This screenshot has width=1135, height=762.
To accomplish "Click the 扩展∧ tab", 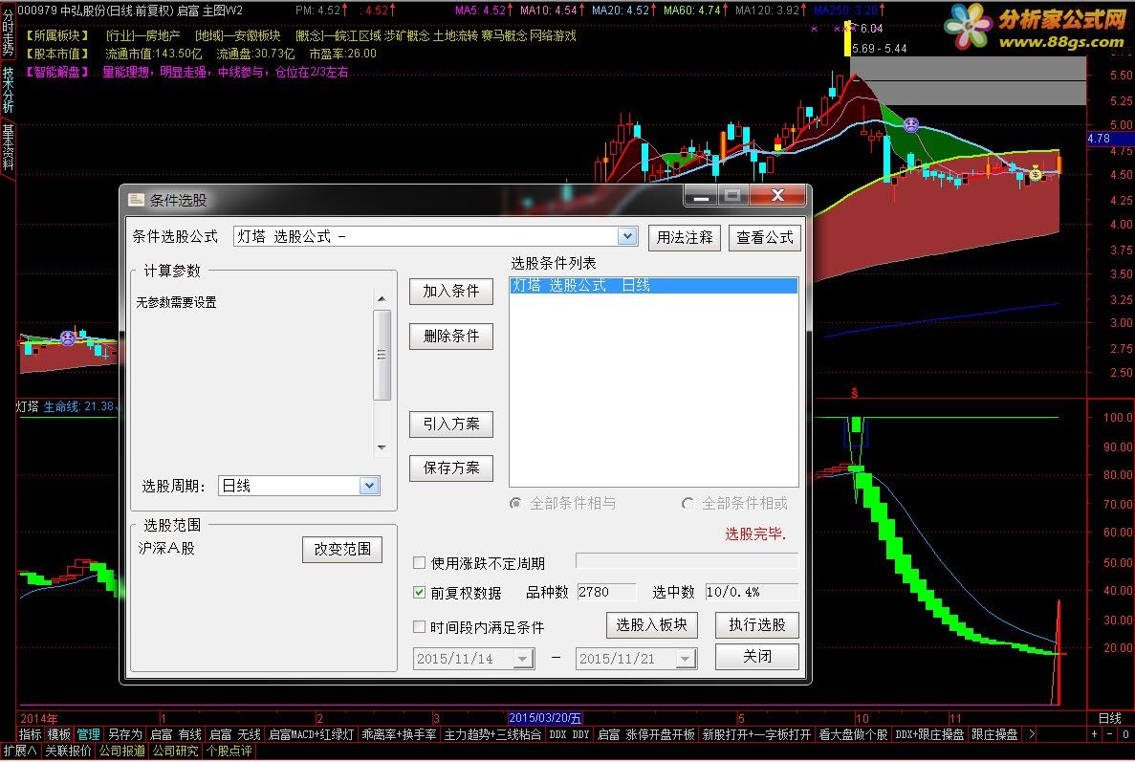I will (20, 751).
